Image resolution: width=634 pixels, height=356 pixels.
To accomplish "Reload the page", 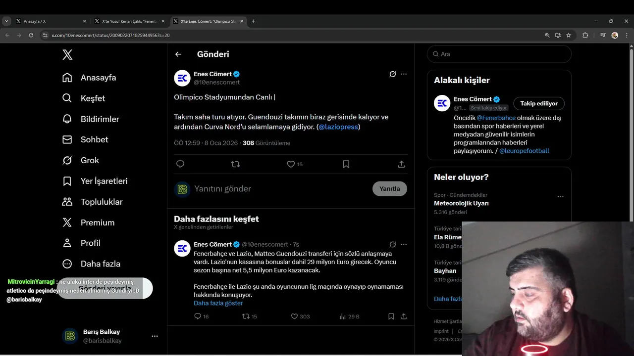I will coord(31,35).
